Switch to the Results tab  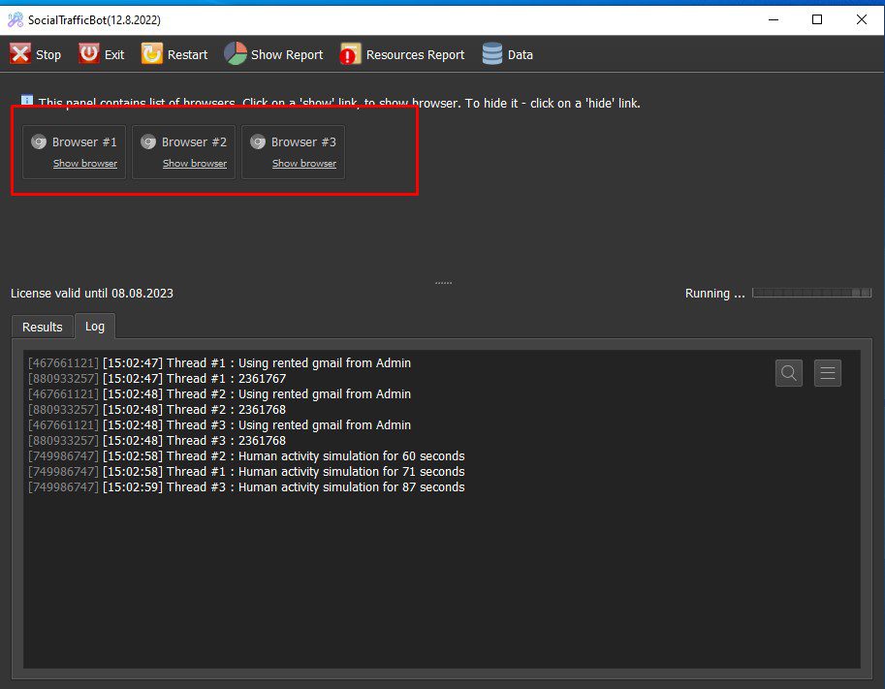tap(43, 327)
